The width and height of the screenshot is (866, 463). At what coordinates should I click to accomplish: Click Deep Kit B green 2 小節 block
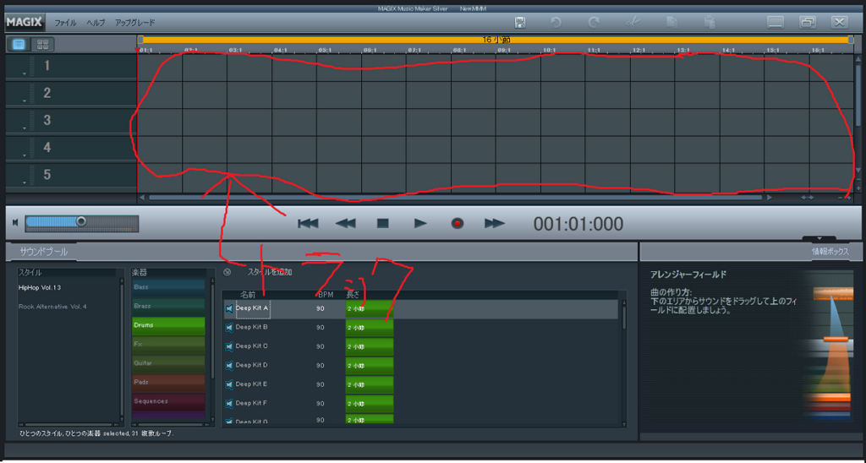(x=370, y=328)
